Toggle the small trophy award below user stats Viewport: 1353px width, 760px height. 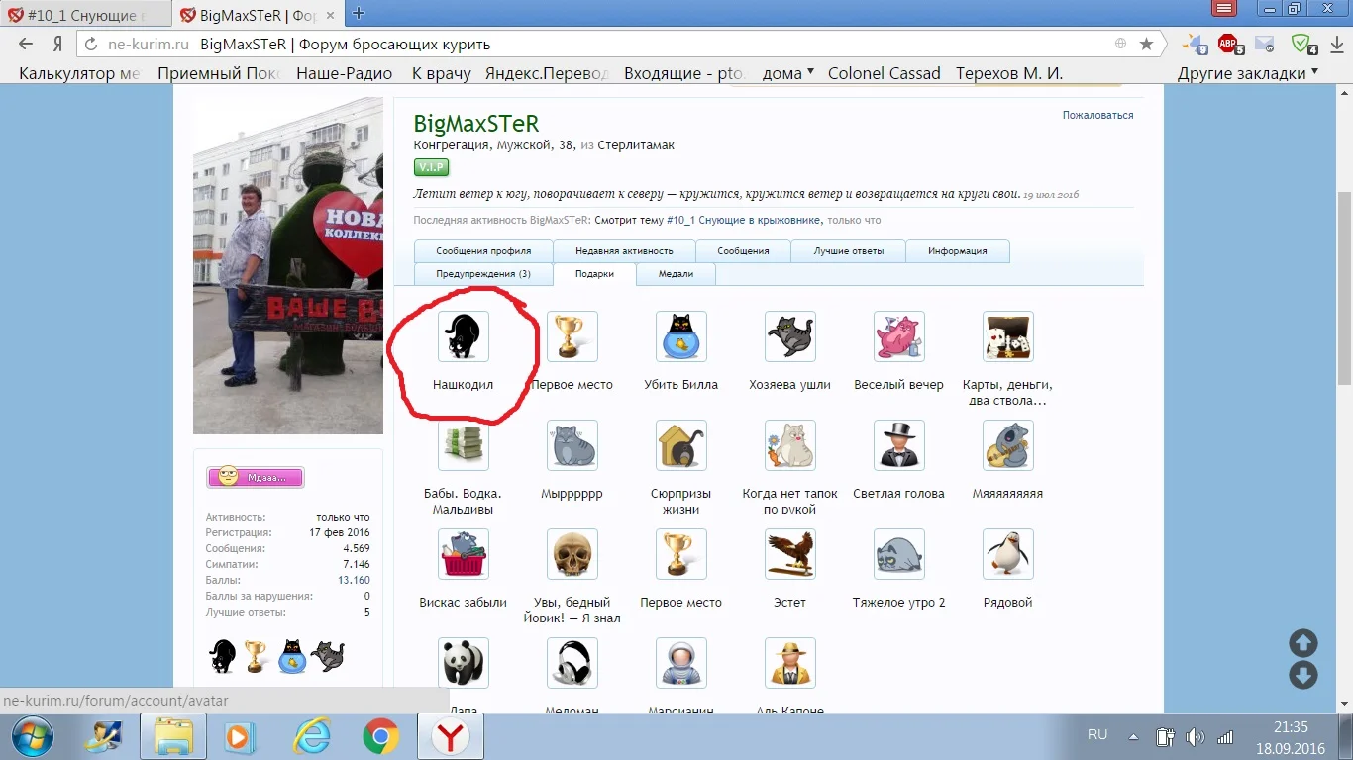pos(256,655)
